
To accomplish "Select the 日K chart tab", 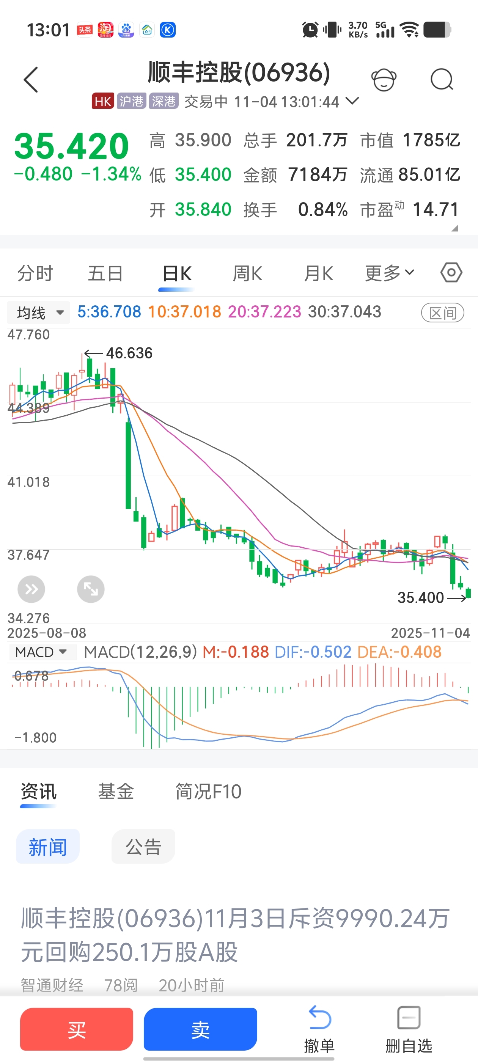I will (x=177, y=273).
